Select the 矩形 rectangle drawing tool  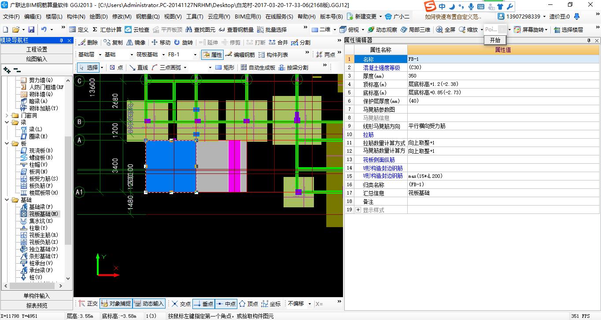(x=225, y=67)
